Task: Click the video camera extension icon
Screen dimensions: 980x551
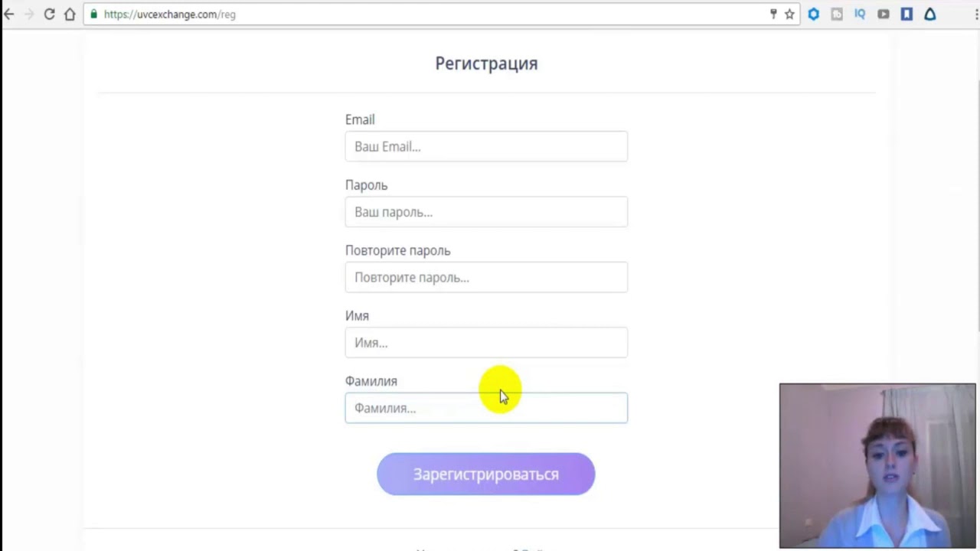Action: click(884, 14)
